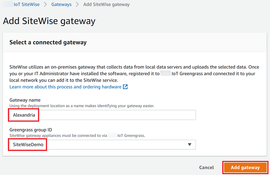This screenshot has height=175, width=270.
Task: Click the deployment location hint under Gateway name
Action: pyautogui.click(x=82, y=105)
